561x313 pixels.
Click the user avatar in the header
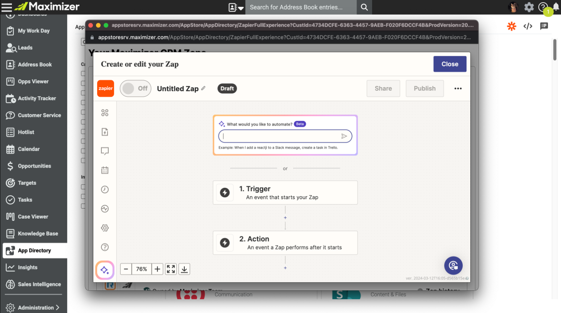[513, 7]
